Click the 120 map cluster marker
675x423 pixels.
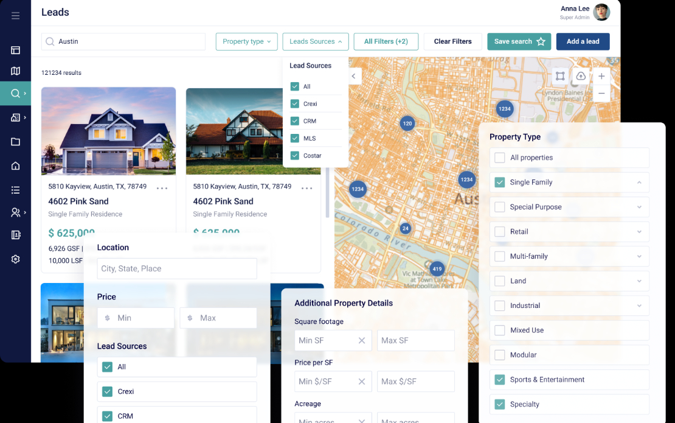407,124
